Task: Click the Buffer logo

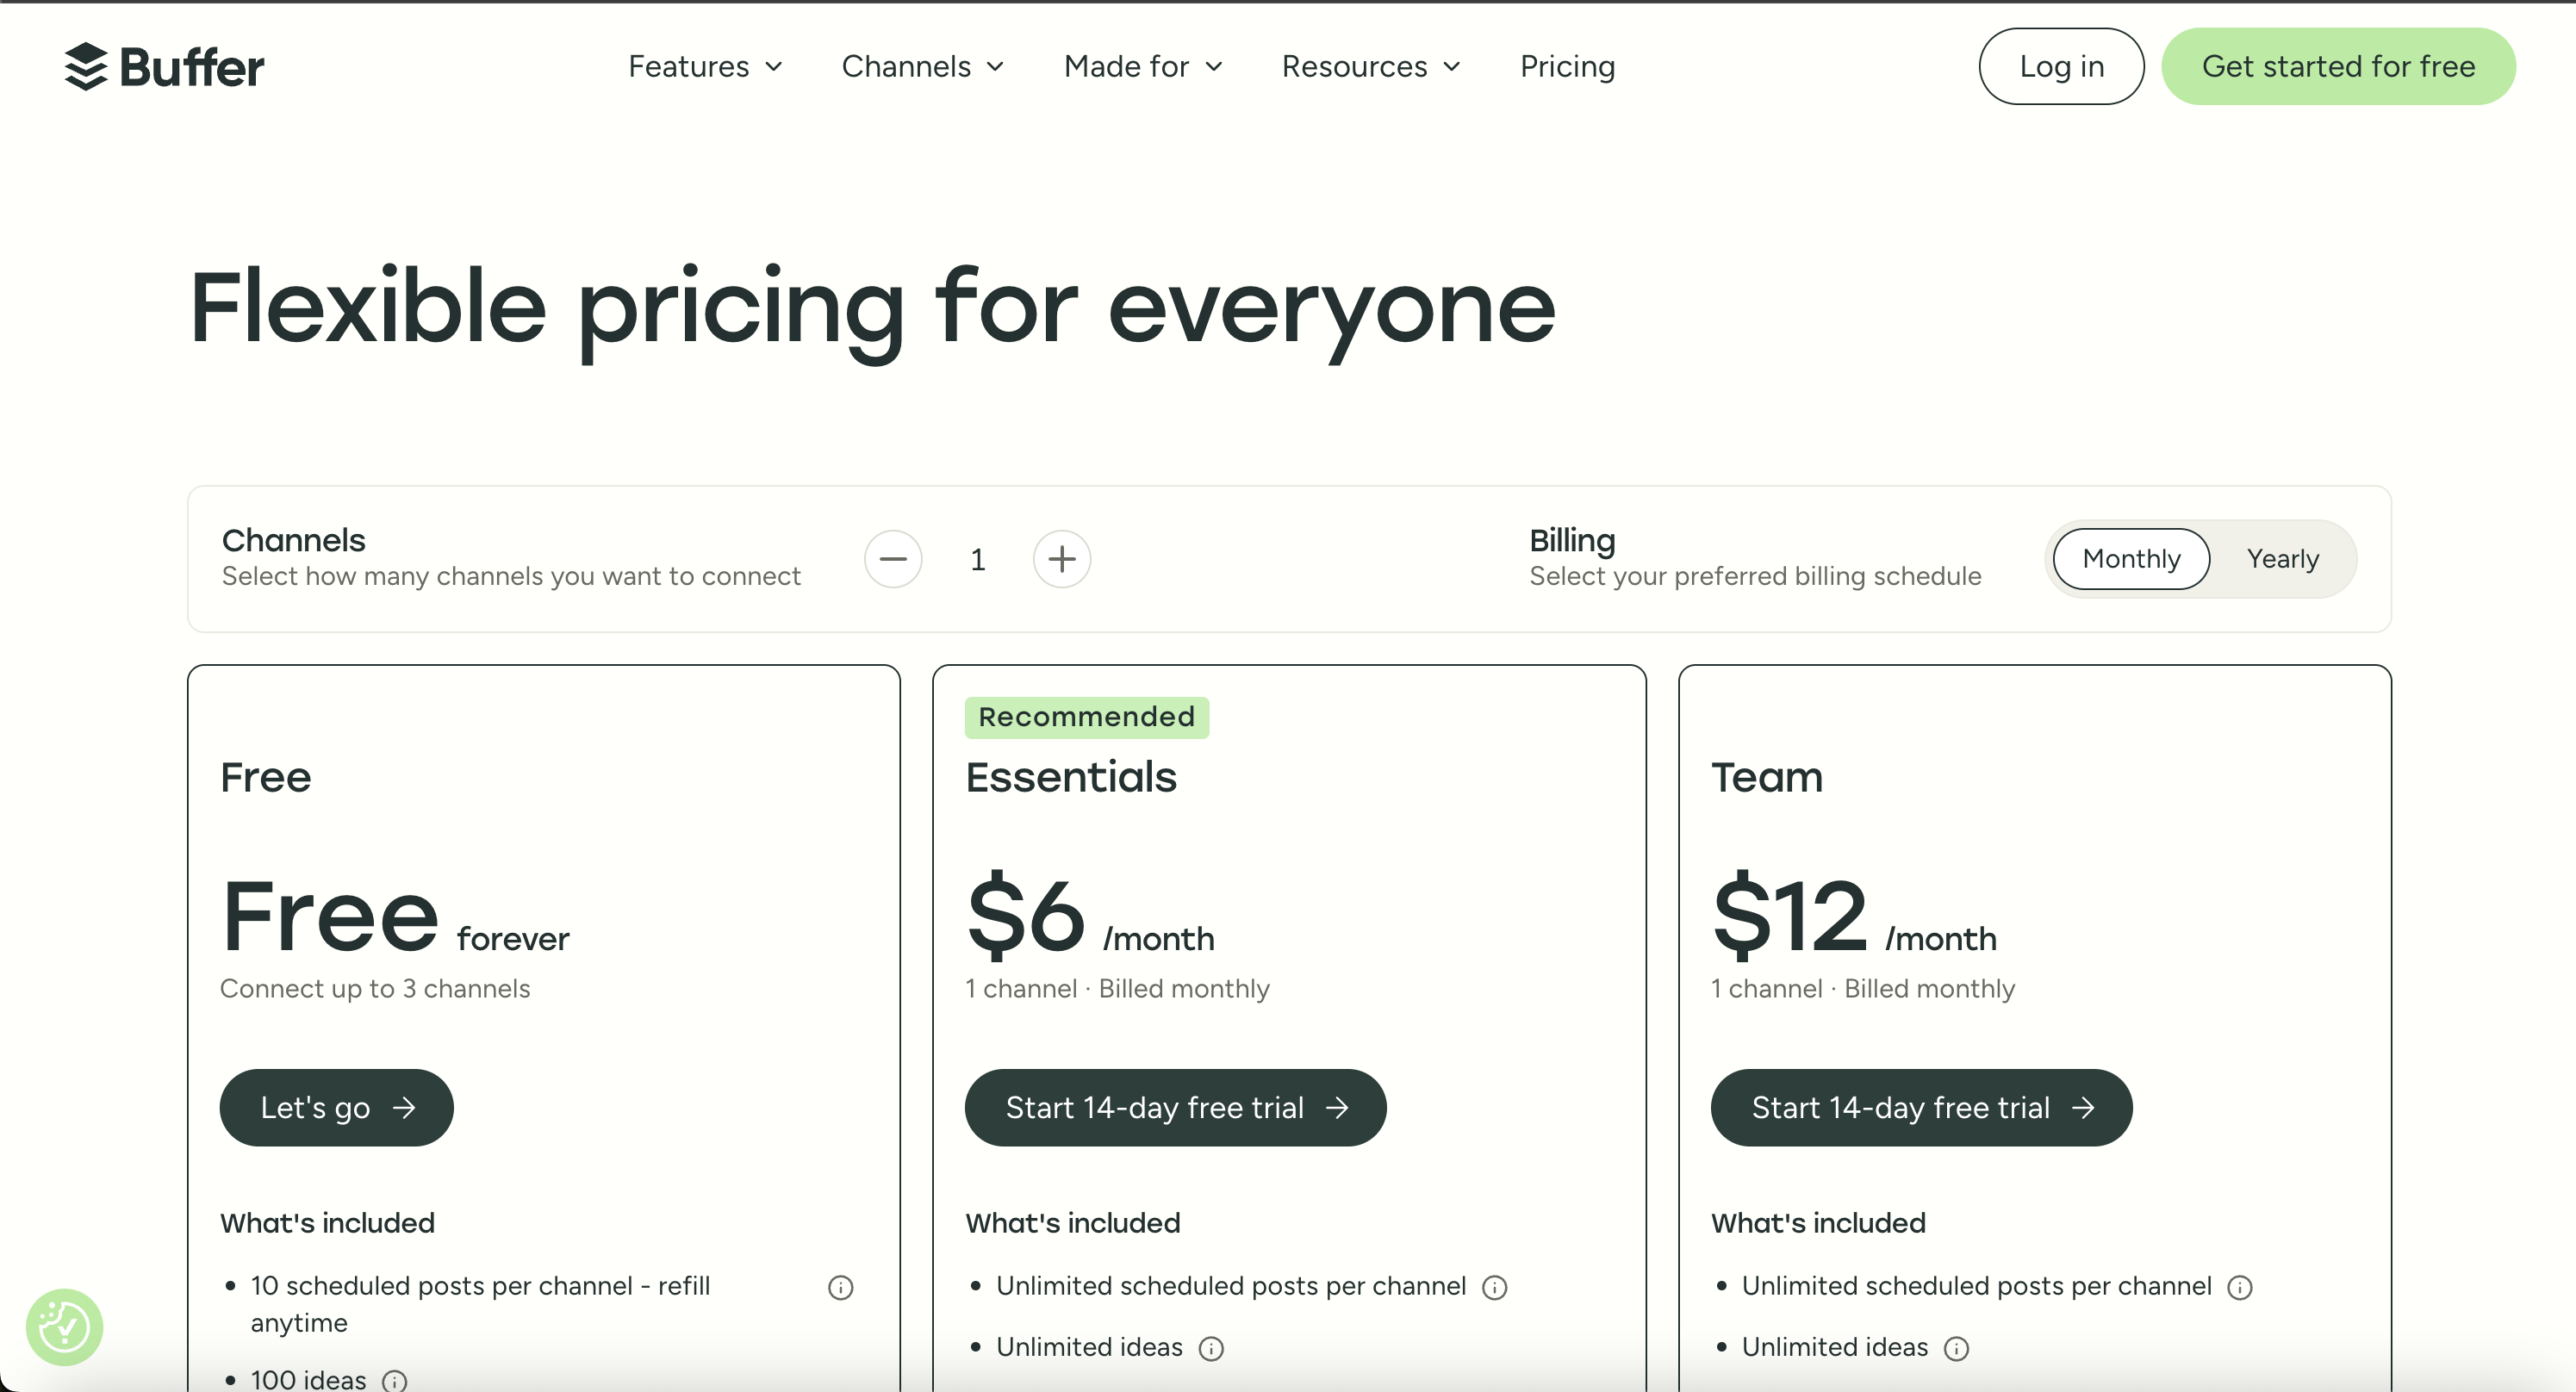Action: (x=164, y=67)
